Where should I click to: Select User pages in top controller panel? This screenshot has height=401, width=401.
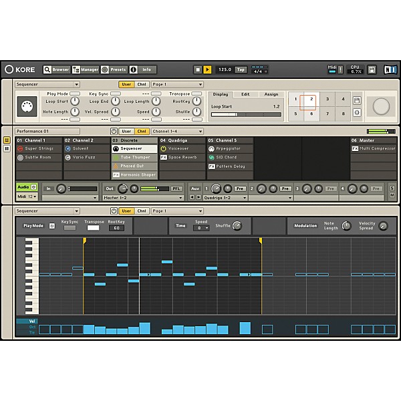pyautogui.click(x=126, y=84)
